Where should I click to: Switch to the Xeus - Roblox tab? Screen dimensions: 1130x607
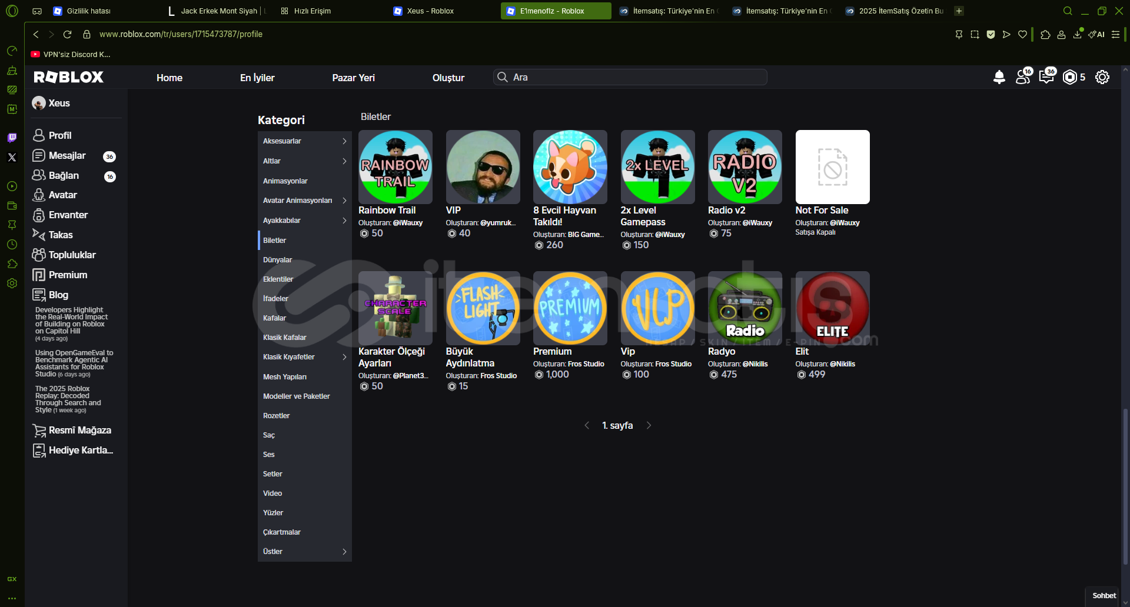click(x=441, y=11)
